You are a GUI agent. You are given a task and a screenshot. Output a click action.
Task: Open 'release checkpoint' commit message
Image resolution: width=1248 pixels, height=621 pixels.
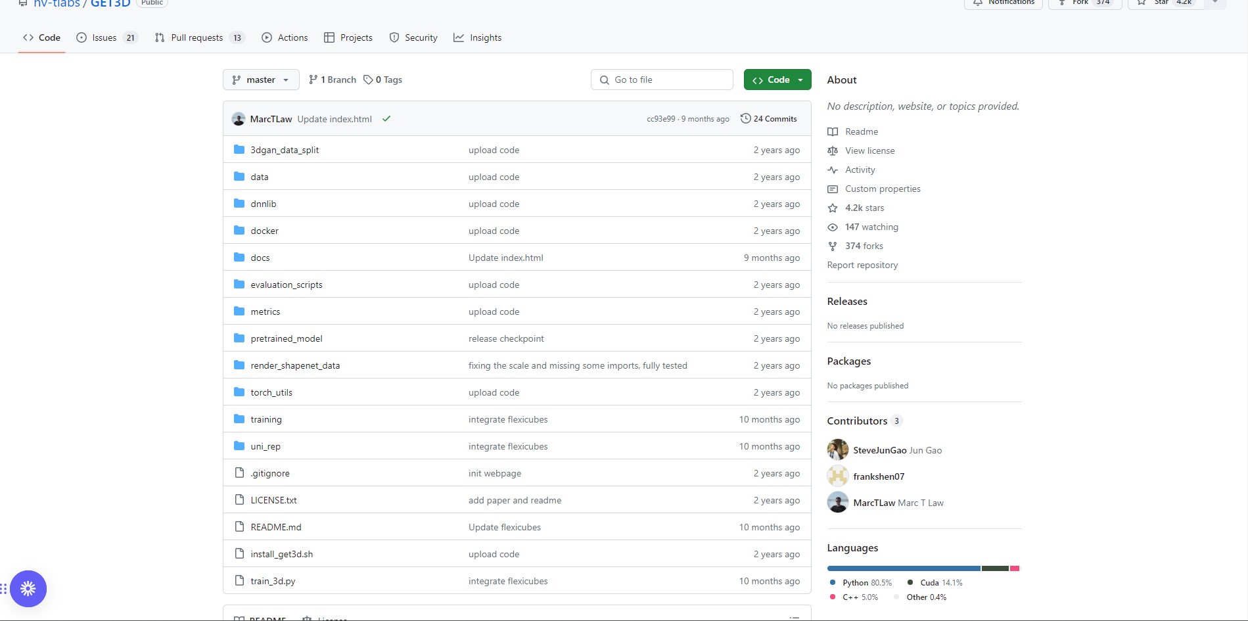pyautogui.click(x=506, y=338)
